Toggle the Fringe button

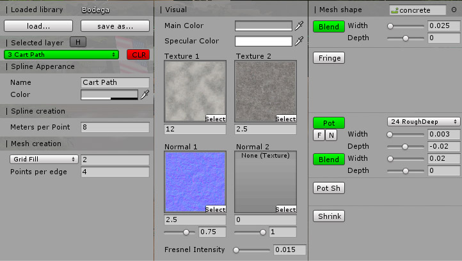pos(329,58)
